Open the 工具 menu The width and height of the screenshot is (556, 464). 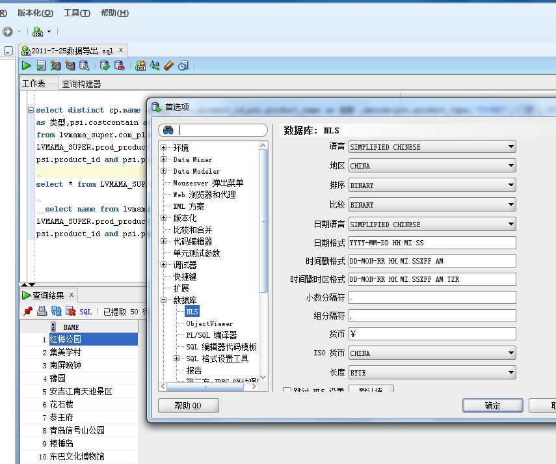(76, 12)
